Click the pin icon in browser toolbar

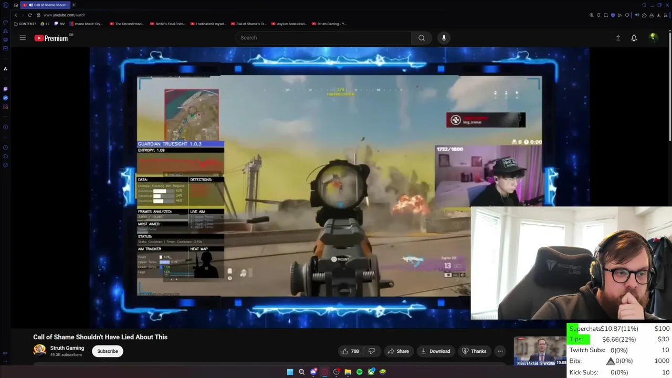pyautogui.click(x=598, y=15)
